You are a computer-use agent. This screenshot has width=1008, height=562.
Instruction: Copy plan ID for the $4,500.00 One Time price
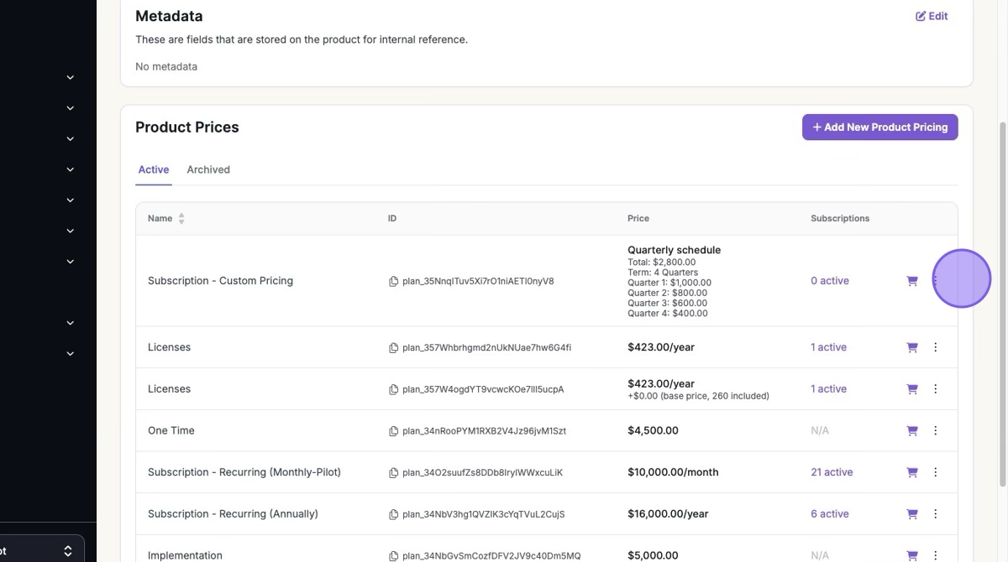point(393,431)
